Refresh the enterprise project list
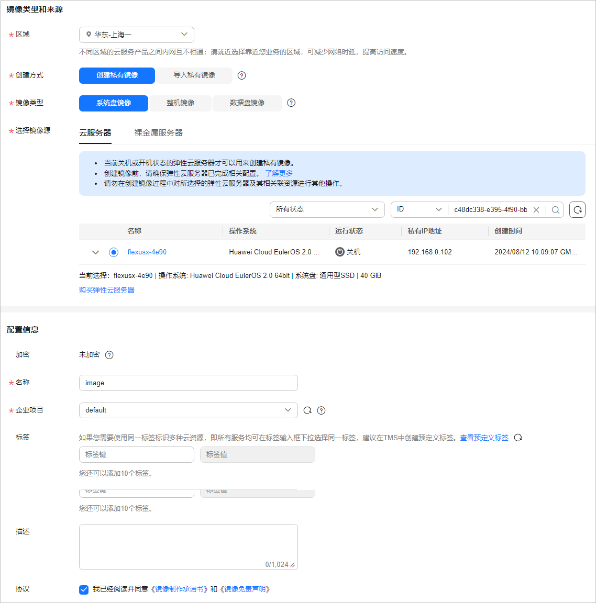Viewport: 596px width, 603px height. (307, 410)
